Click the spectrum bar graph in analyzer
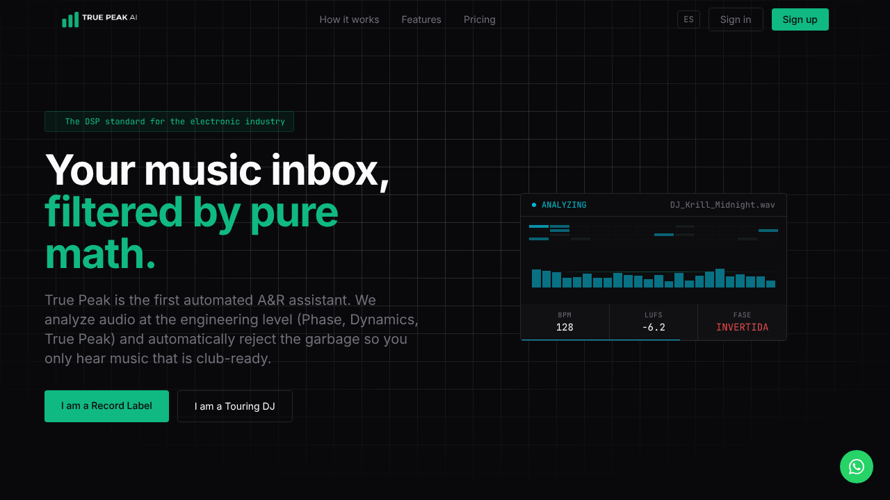 coord(654,278)
